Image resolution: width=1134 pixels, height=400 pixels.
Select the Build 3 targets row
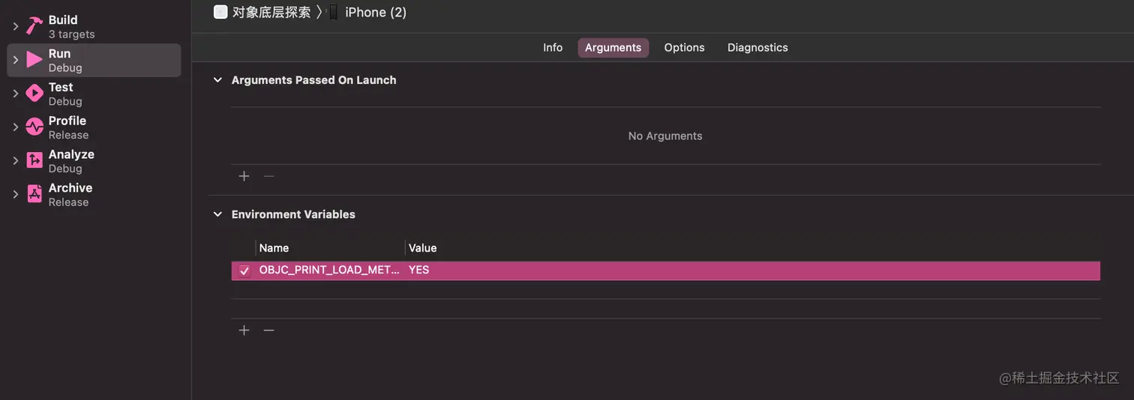click(x=94, y=26)
